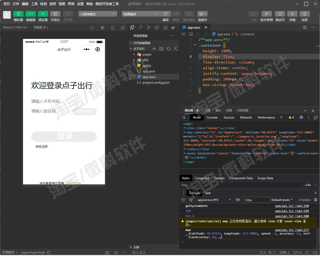Click the simulator refresh icon

pos(92,28)
